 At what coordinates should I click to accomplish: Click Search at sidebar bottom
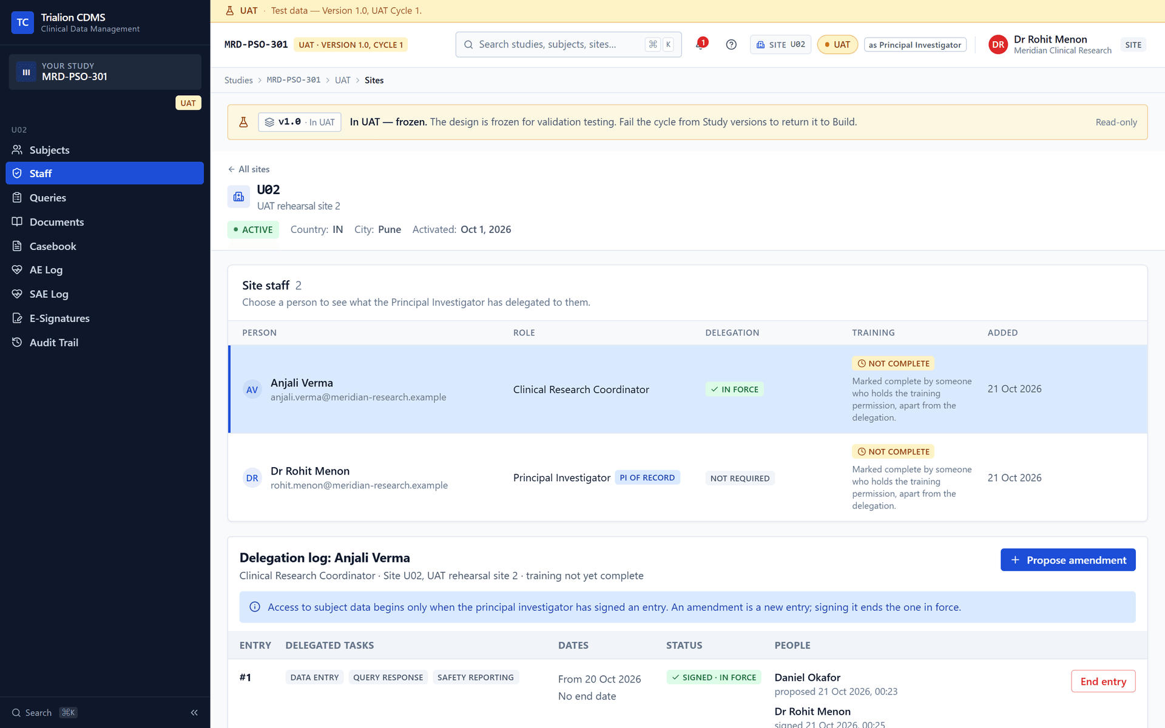pos(44,713)
